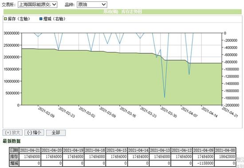Image resolution: width=244 pixels, height=168 pixels.
Task: Select the 2021-04-09 table date header
Action: coord(203,150)
